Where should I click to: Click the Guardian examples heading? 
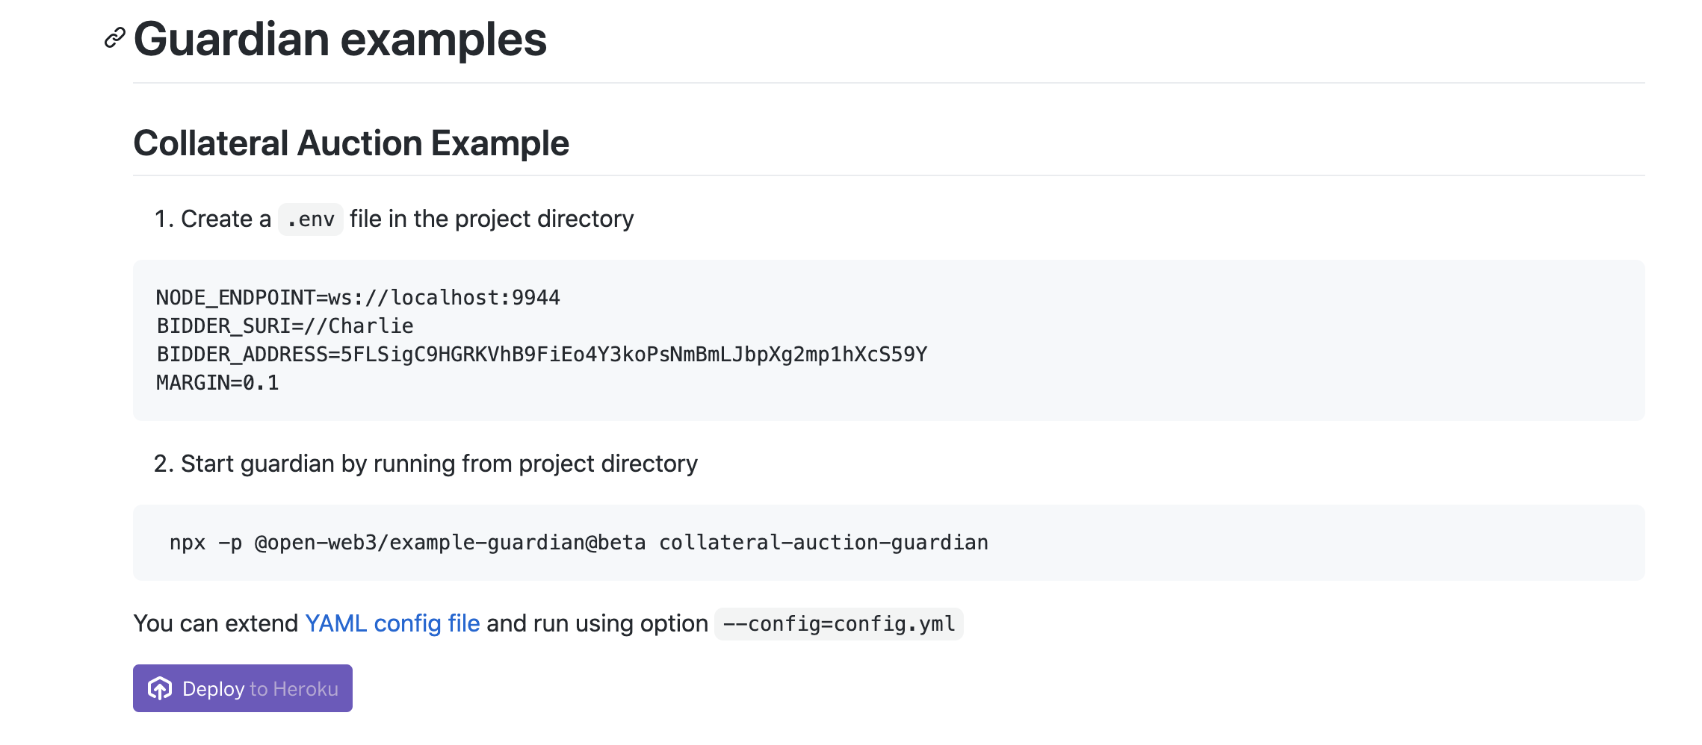point(340,39)
